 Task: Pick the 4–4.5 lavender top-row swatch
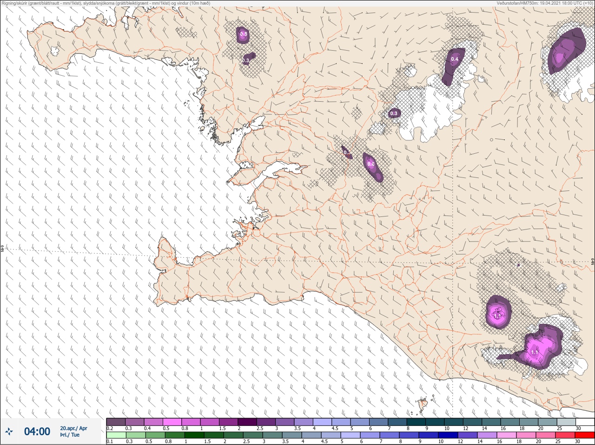(x=323, y=422)
